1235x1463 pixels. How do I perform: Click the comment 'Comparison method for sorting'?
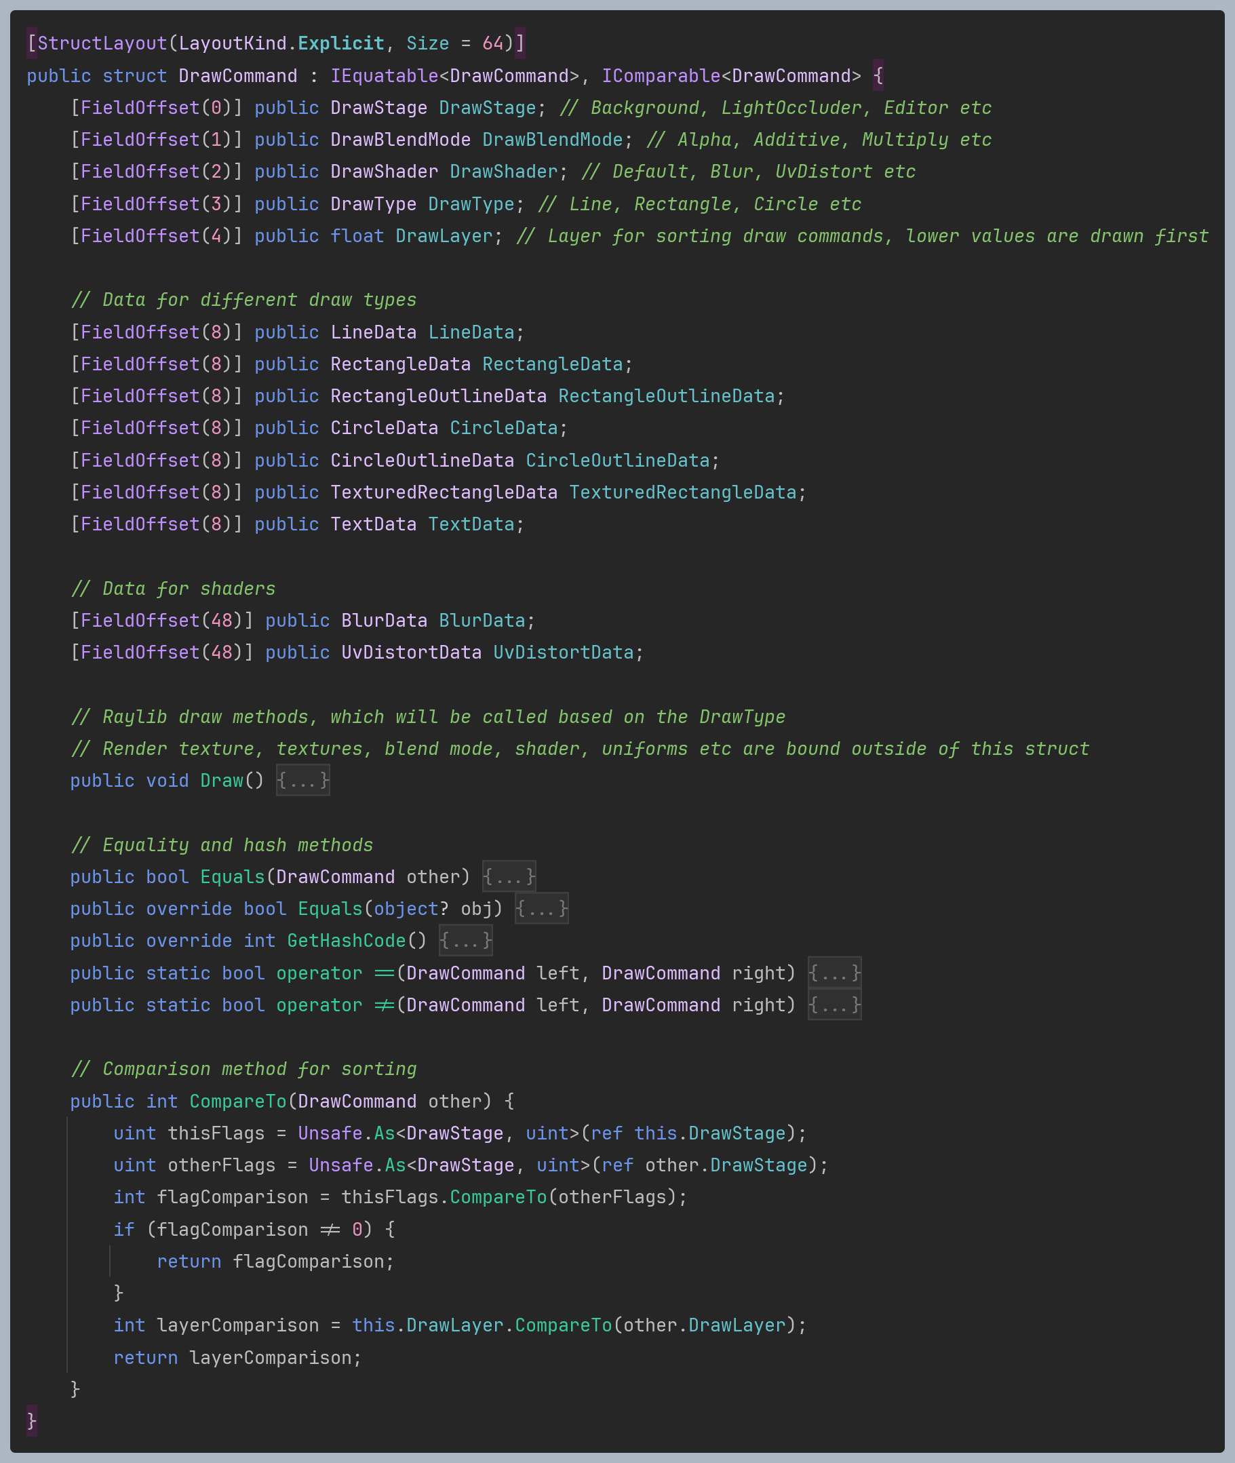click(243, 1069)
